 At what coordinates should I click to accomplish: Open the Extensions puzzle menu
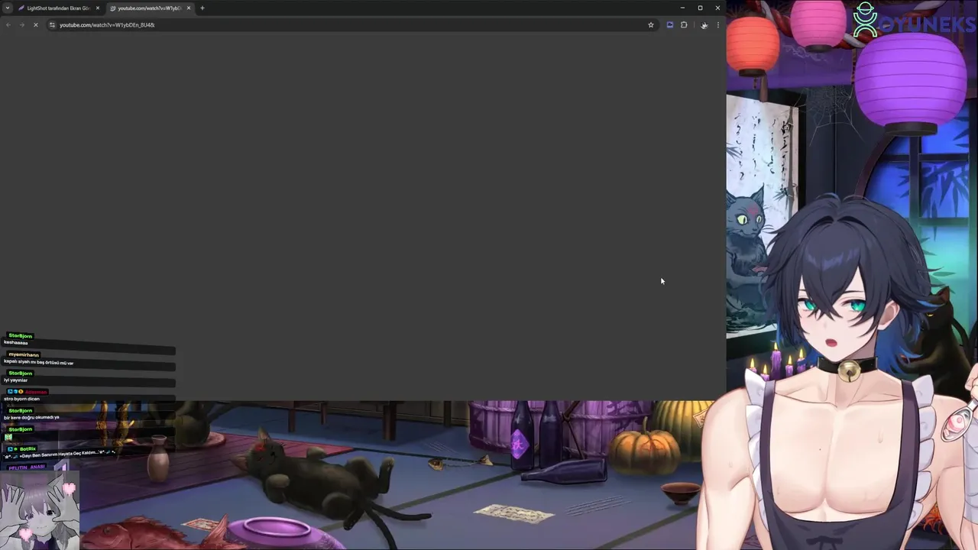point(684,25)
